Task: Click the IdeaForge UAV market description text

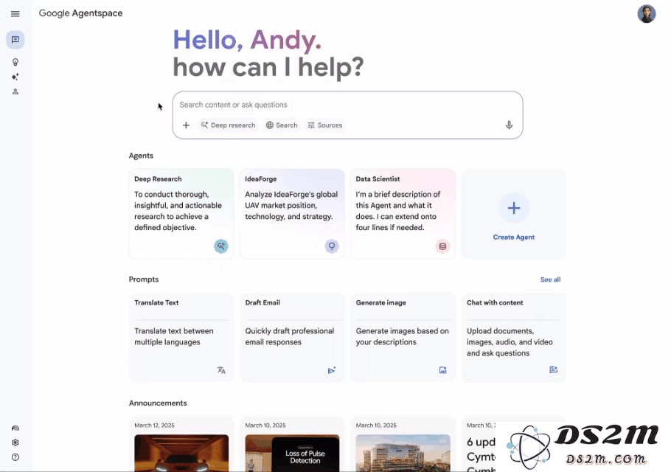Action: (x=291, y=206)
